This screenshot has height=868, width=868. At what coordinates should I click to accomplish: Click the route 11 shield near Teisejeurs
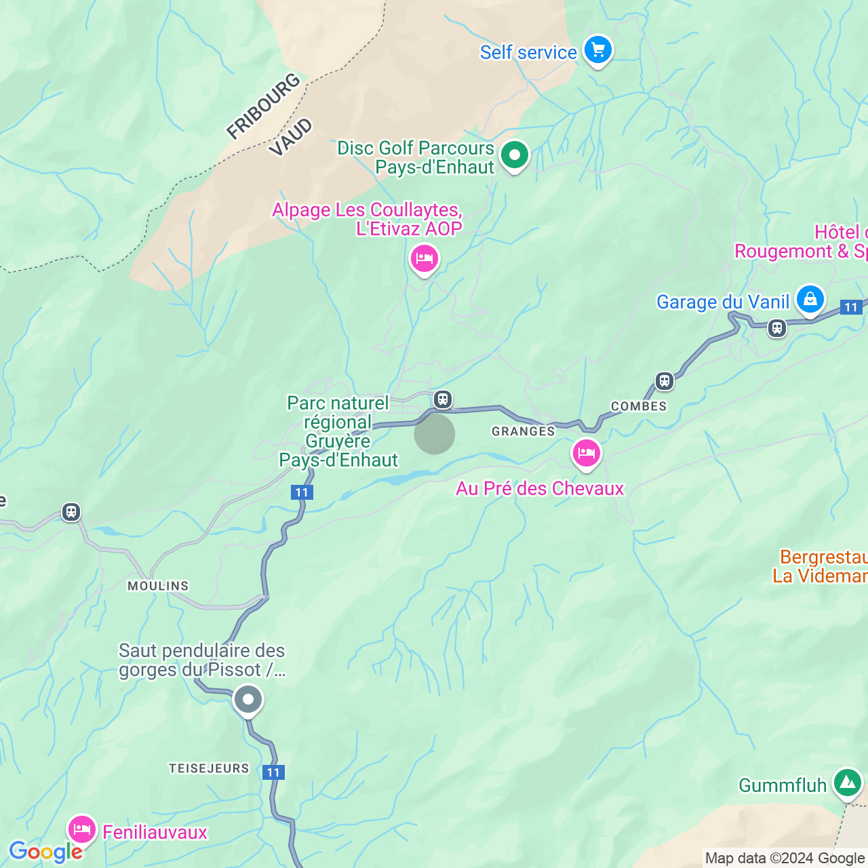[x=273, y=772]
